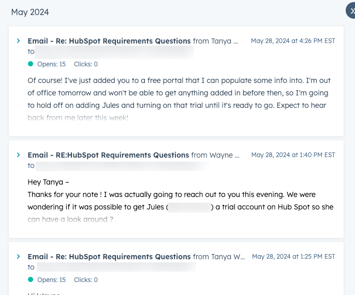This screenshot has height=295, width=355.
Task: Click the 'May 28, 2024 at 1:40 PM EST' timestamp
Action: point(293,155)
